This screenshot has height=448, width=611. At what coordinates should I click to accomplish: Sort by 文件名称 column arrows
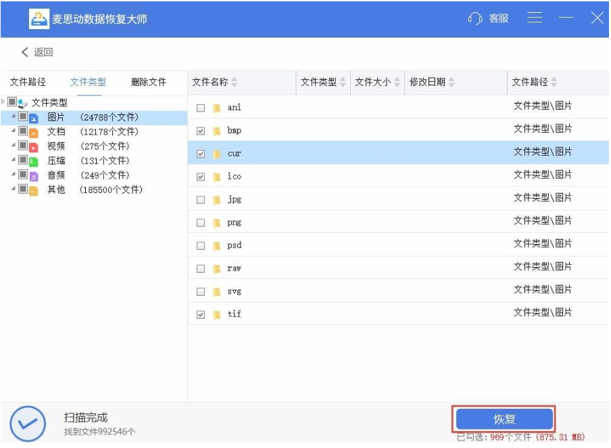click(234, 82)
